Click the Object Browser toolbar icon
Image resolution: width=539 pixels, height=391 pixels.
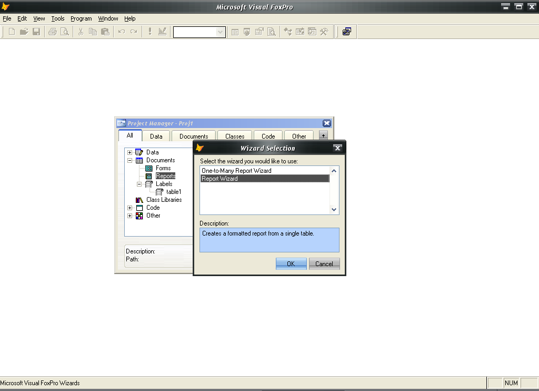(300, 32)
